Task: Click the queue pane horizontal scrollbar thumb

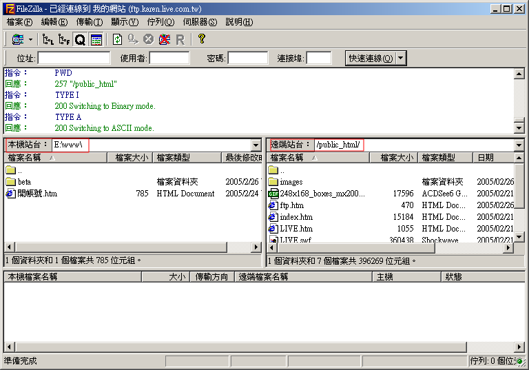Action: [x=240, y=347]
